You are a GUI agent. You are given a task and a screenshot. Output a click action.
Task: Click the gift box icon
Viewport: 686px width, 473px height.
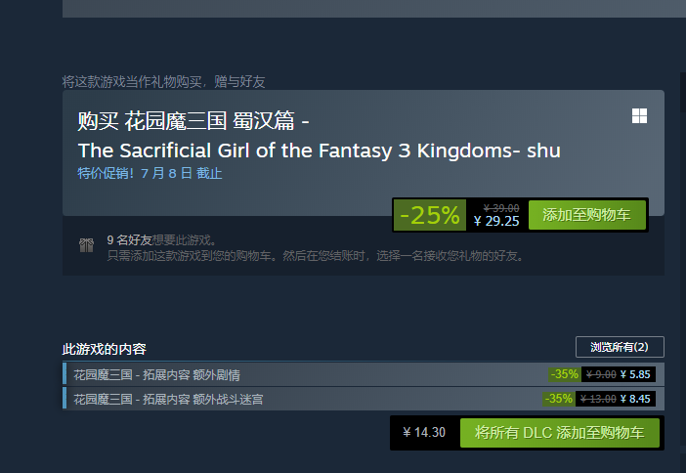click(x=87, y=245)
